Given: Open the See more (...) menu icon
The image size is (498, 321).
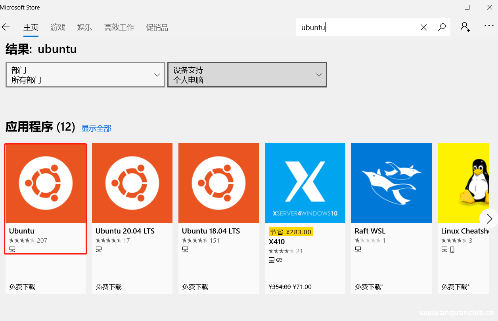Looking at the screenshot, I should click(488, 25).
